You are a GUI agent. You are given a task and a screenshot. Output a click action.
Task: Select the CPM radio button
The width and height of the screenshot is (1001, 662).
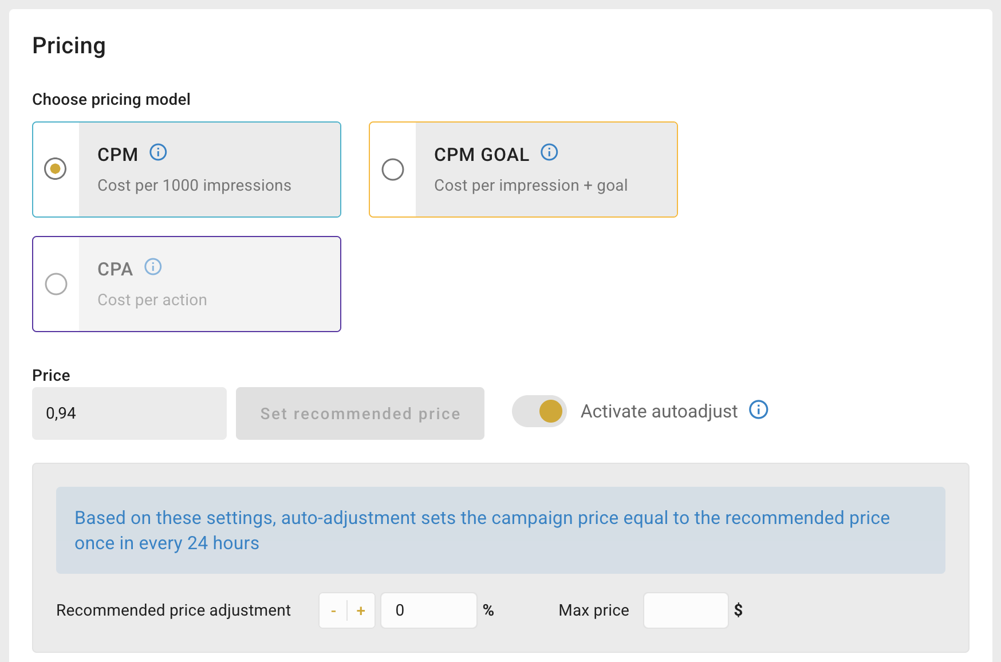coord(56,169)
